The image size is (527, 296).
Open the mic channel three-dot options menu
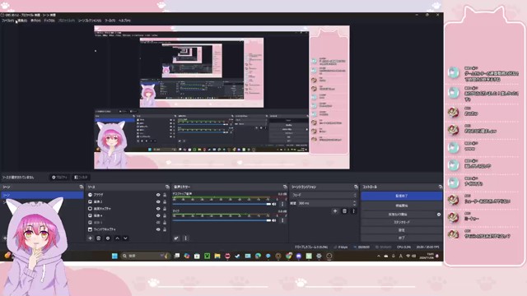click(x=282, y=220)
